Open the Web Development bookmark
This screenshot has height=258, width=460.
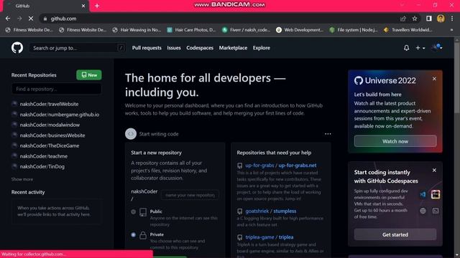(x=300, y=30)
